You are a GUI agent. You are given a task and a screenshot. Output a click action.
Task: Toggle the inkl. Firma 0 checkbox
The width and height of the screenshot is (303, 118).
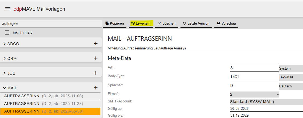7,33
